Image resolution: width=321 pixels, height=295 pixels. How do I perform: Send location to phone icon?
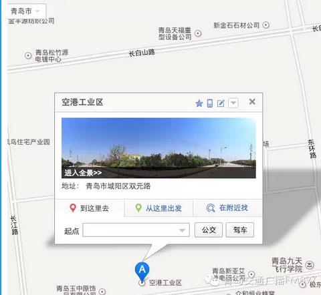(210, 103)
